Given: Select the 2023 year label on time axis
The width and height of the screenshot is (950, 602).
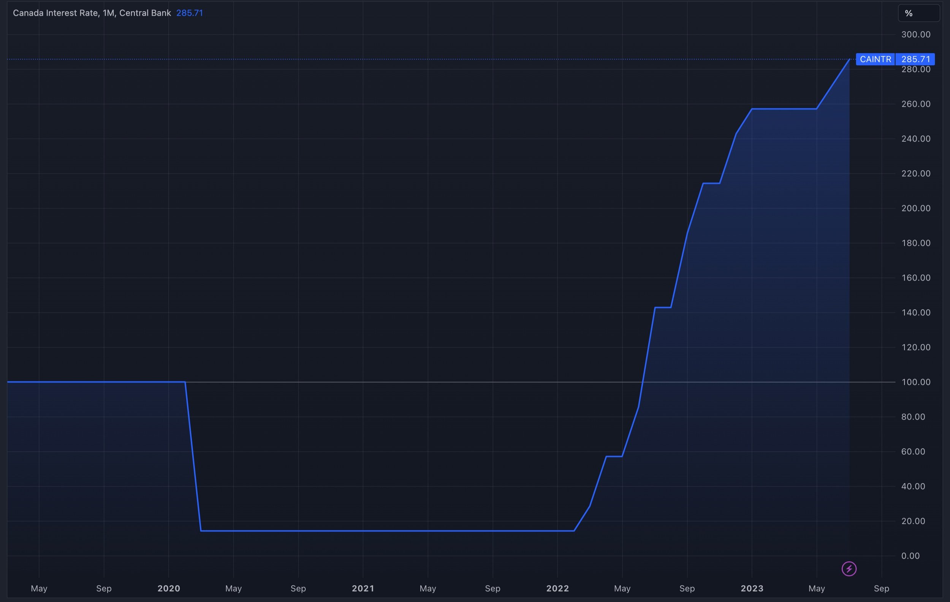Looking at the screenshot, I should tap(752, 588).
